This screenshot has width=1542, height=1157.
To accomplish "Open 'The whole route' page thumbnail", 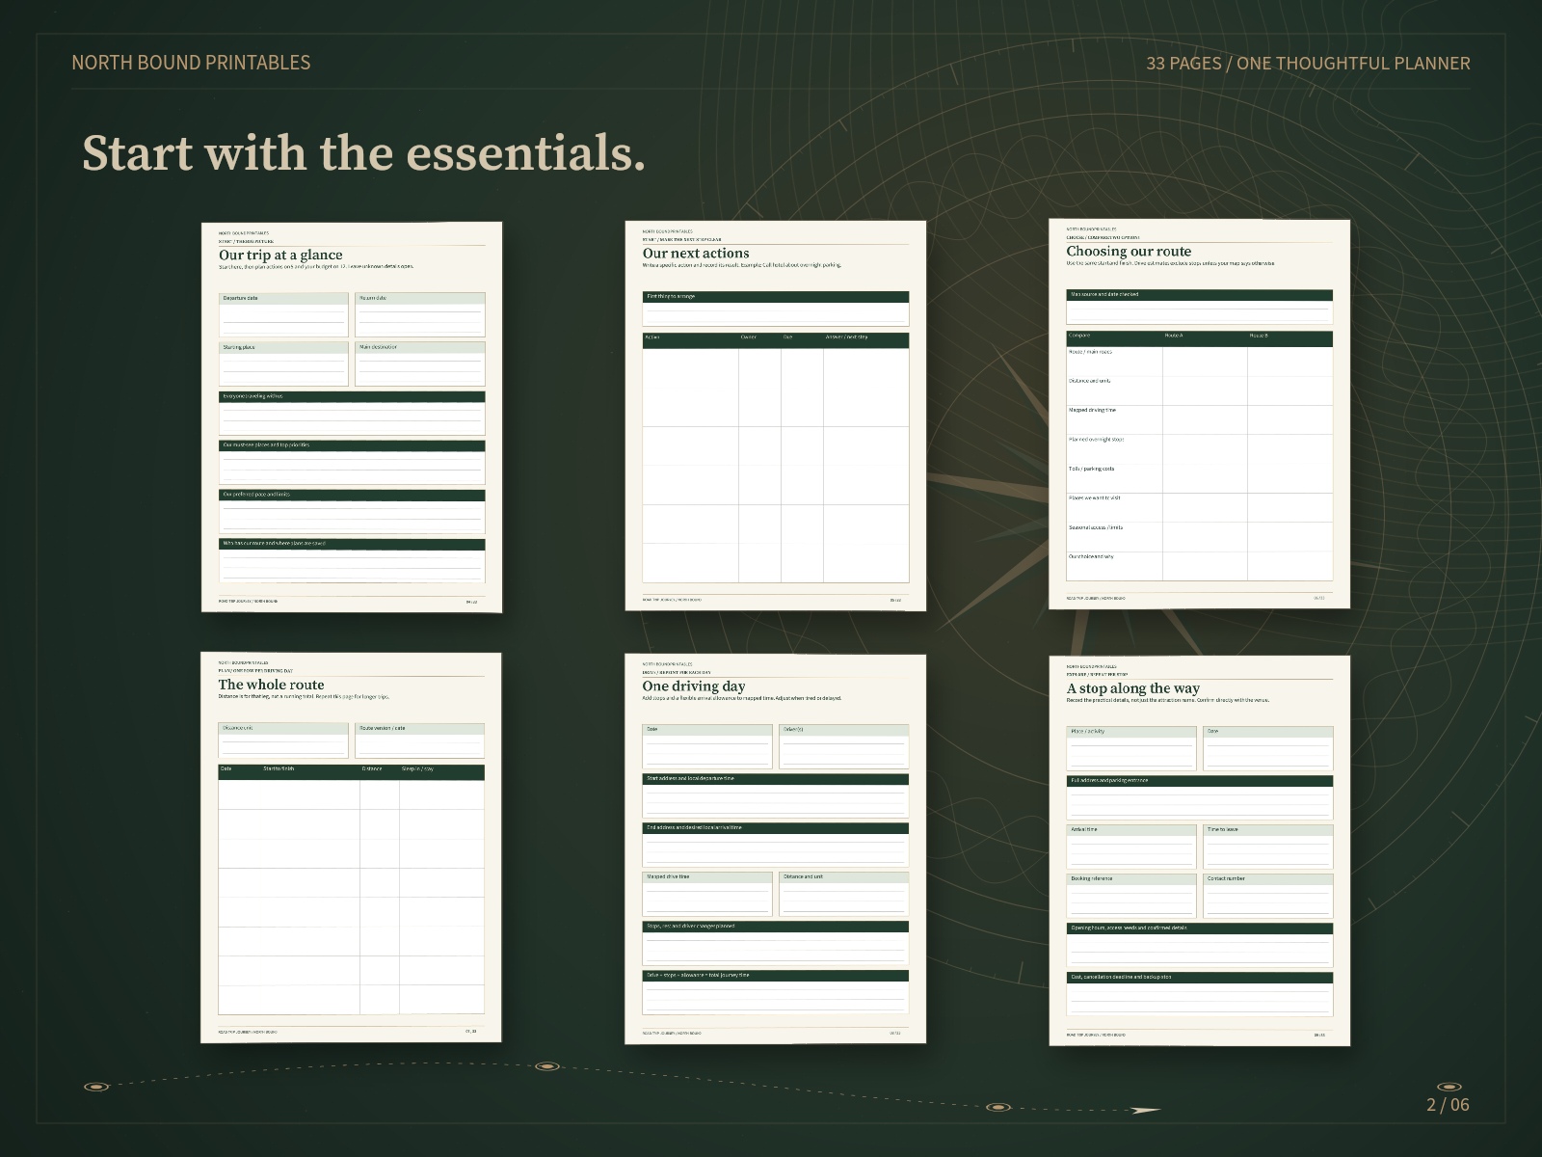I will click(352, 848).
